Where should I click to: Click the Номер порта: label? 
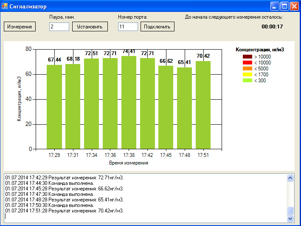coord(132,17)
